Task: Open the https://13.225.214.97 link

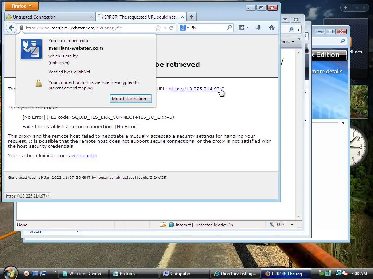Action: 196,89
